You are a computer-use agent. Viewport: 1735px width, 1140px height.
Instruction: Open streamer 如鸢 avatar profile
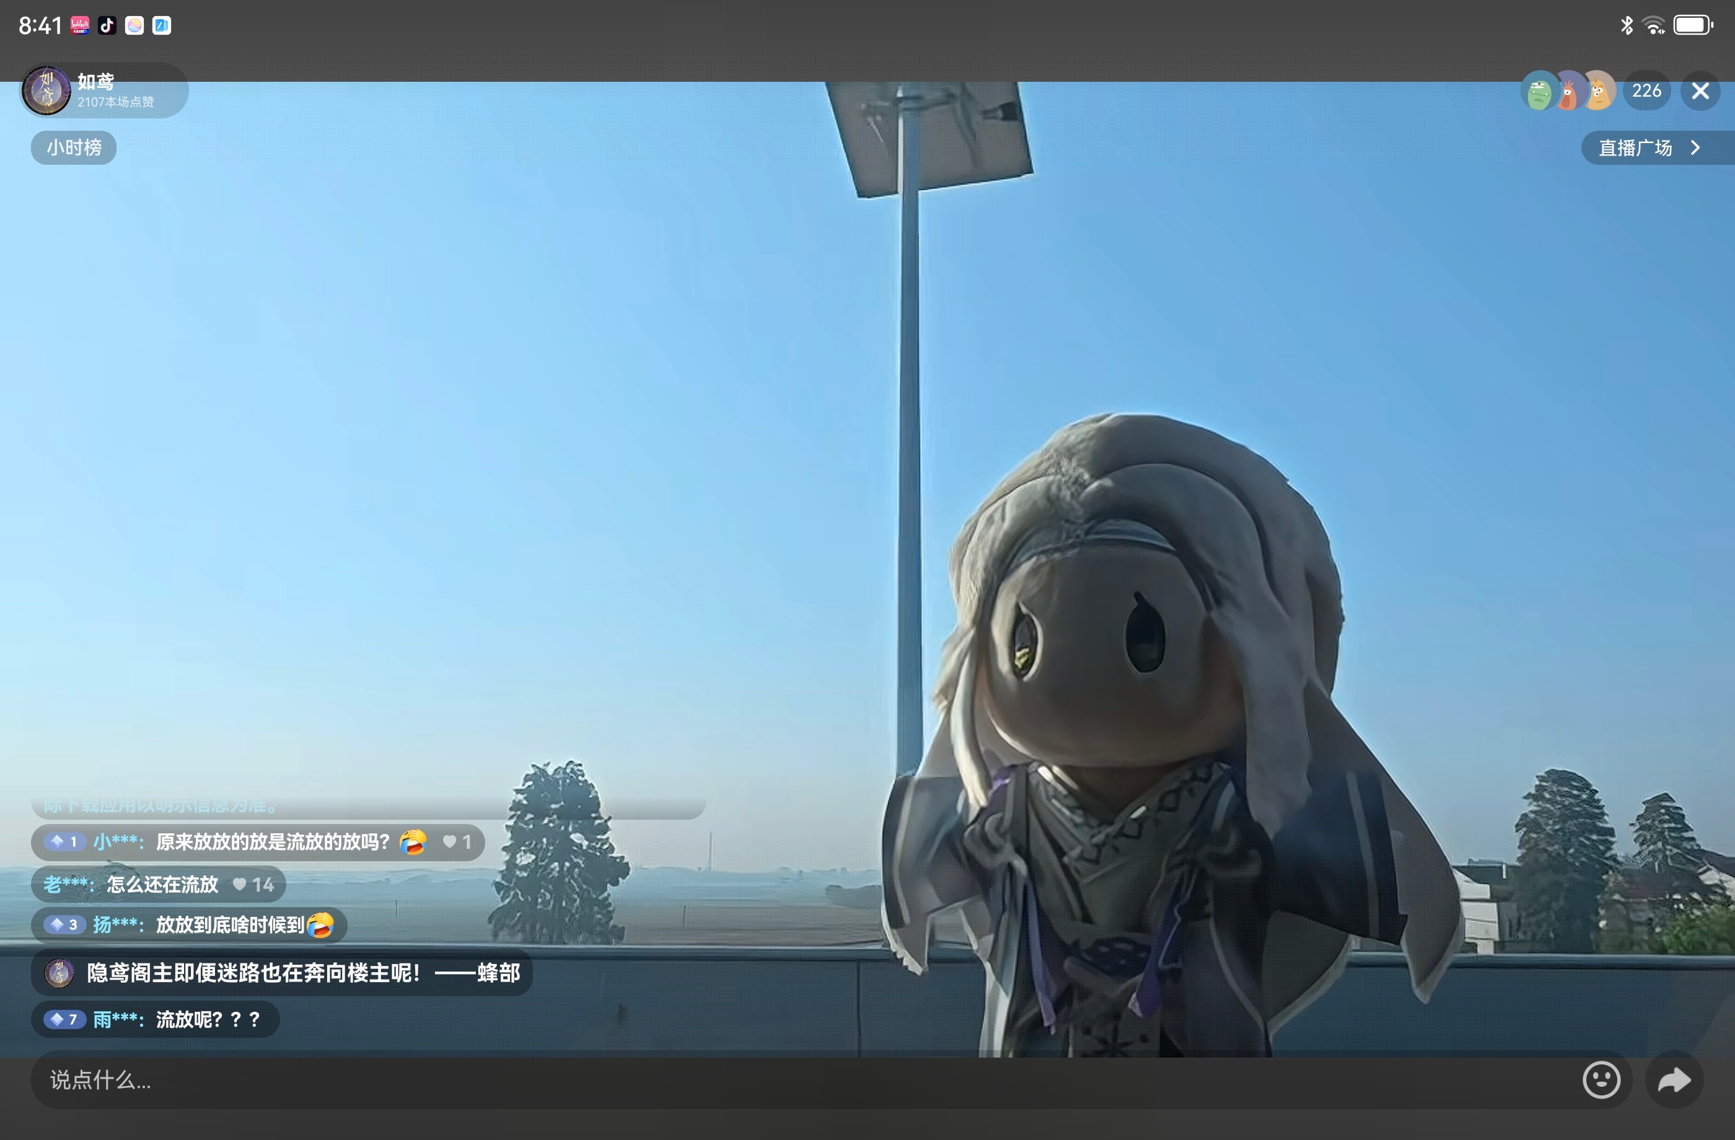click(x=46, y=90)
